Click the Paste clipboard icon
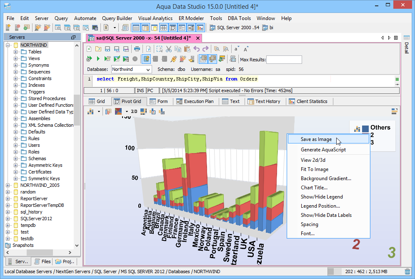This screenshot has height=279, width=415. pyautogui.click(x=187, y=49)
